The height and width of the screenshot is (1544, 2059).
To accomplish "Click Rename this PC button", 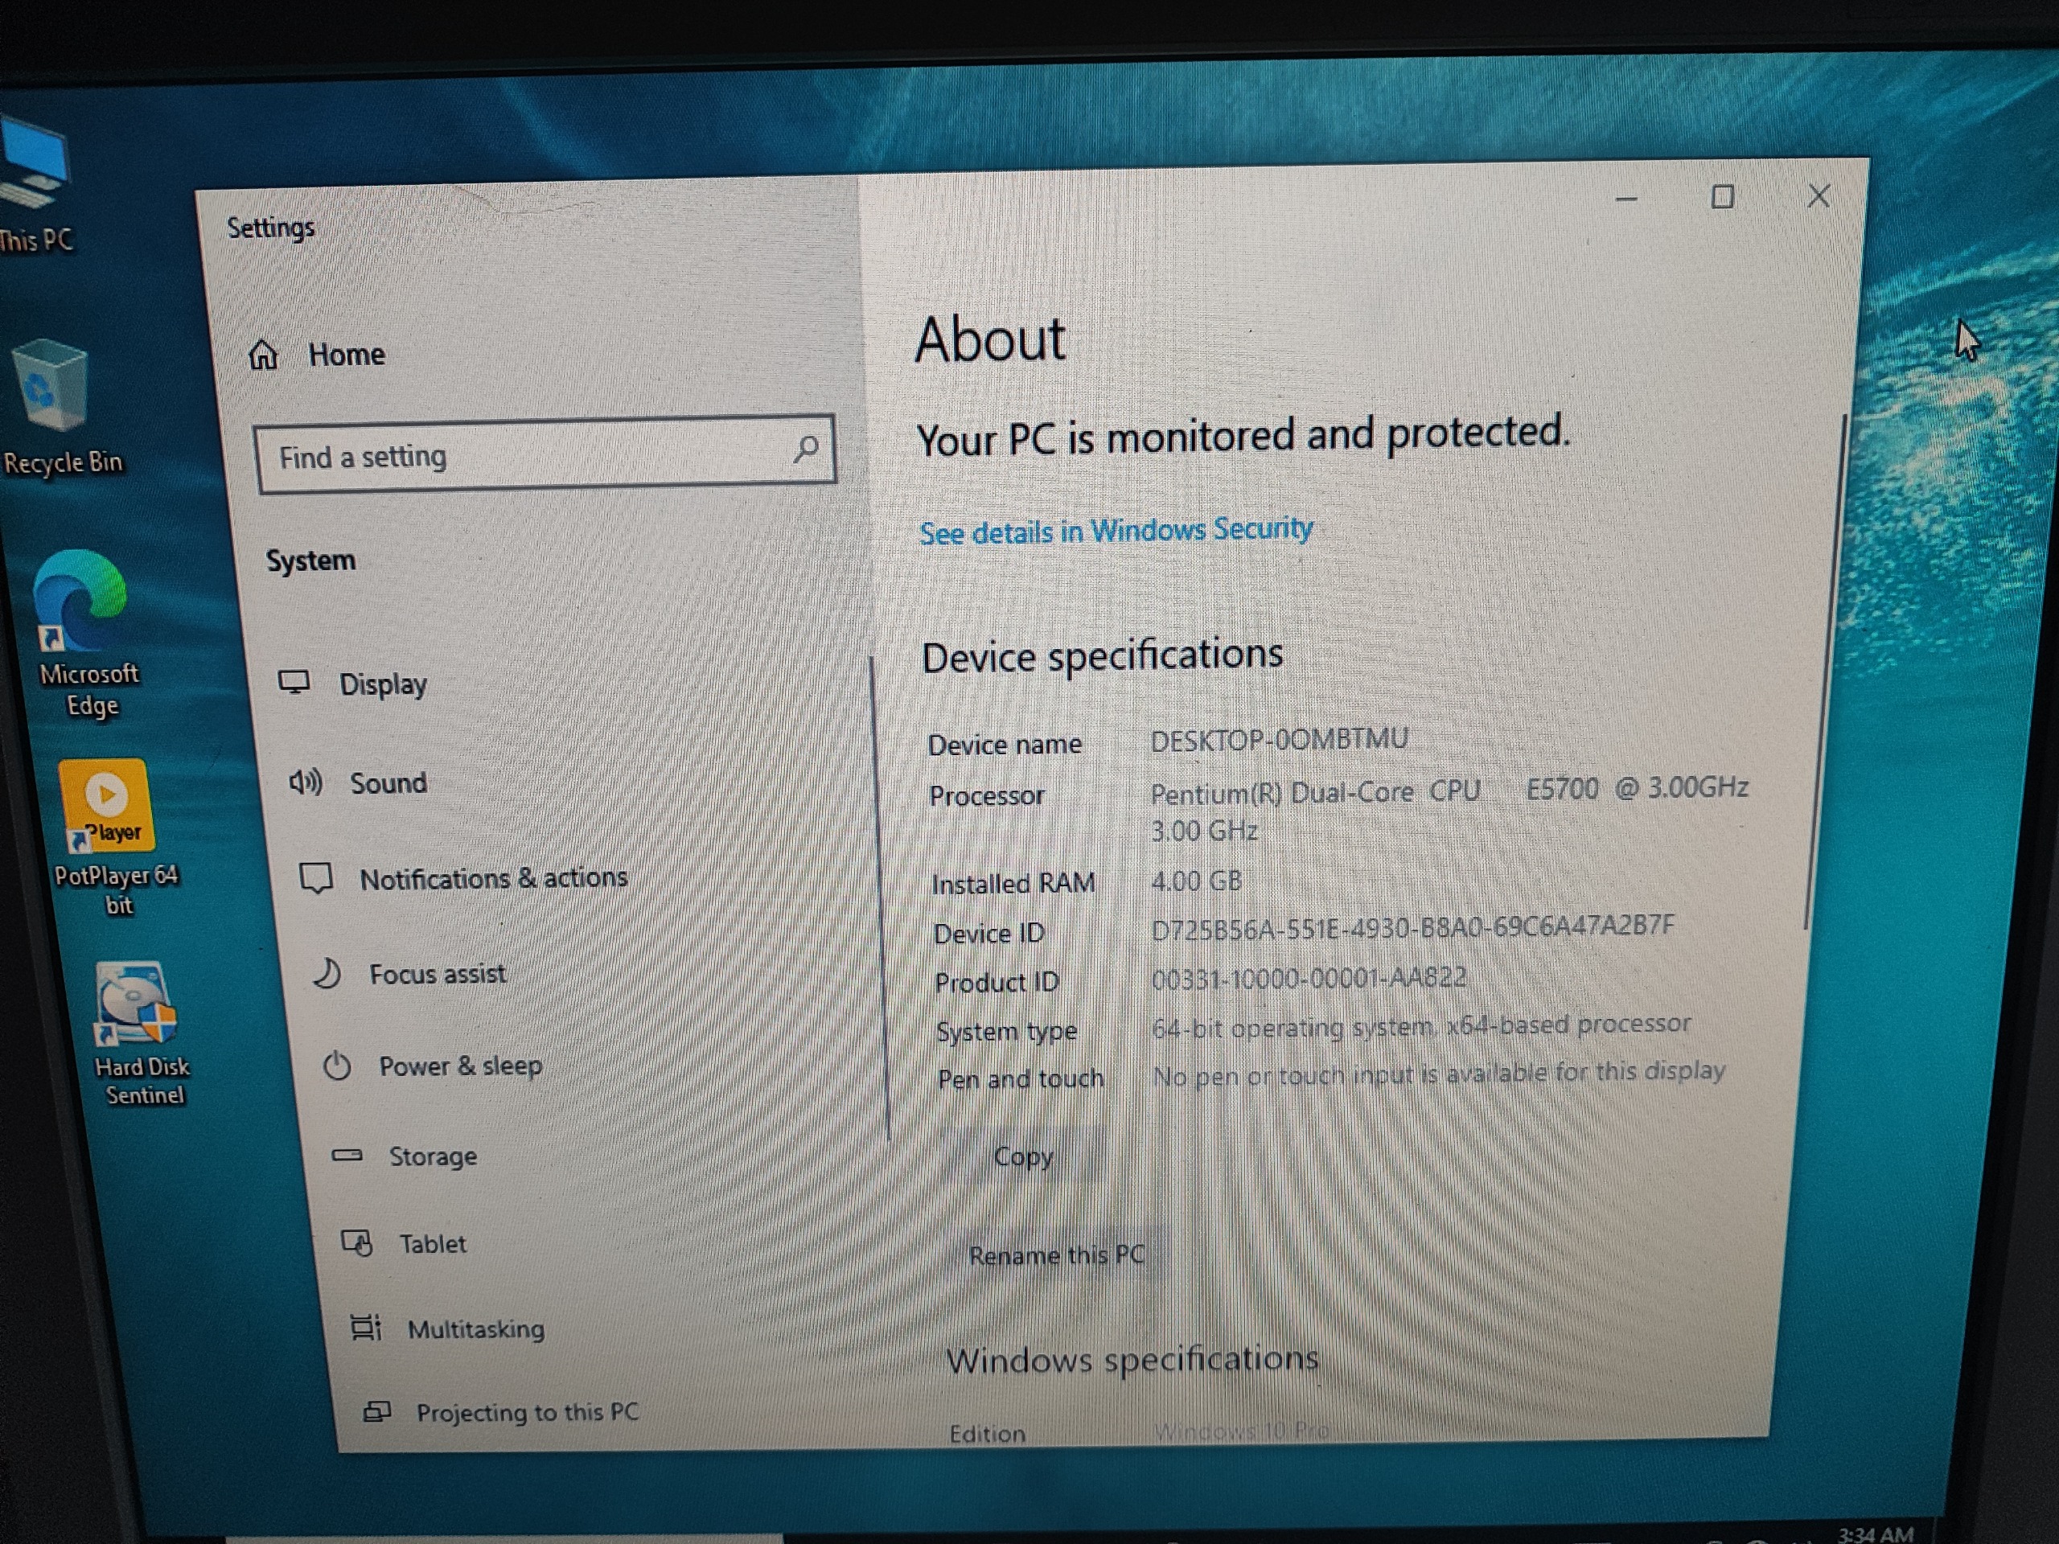I will (1057, 1254).
